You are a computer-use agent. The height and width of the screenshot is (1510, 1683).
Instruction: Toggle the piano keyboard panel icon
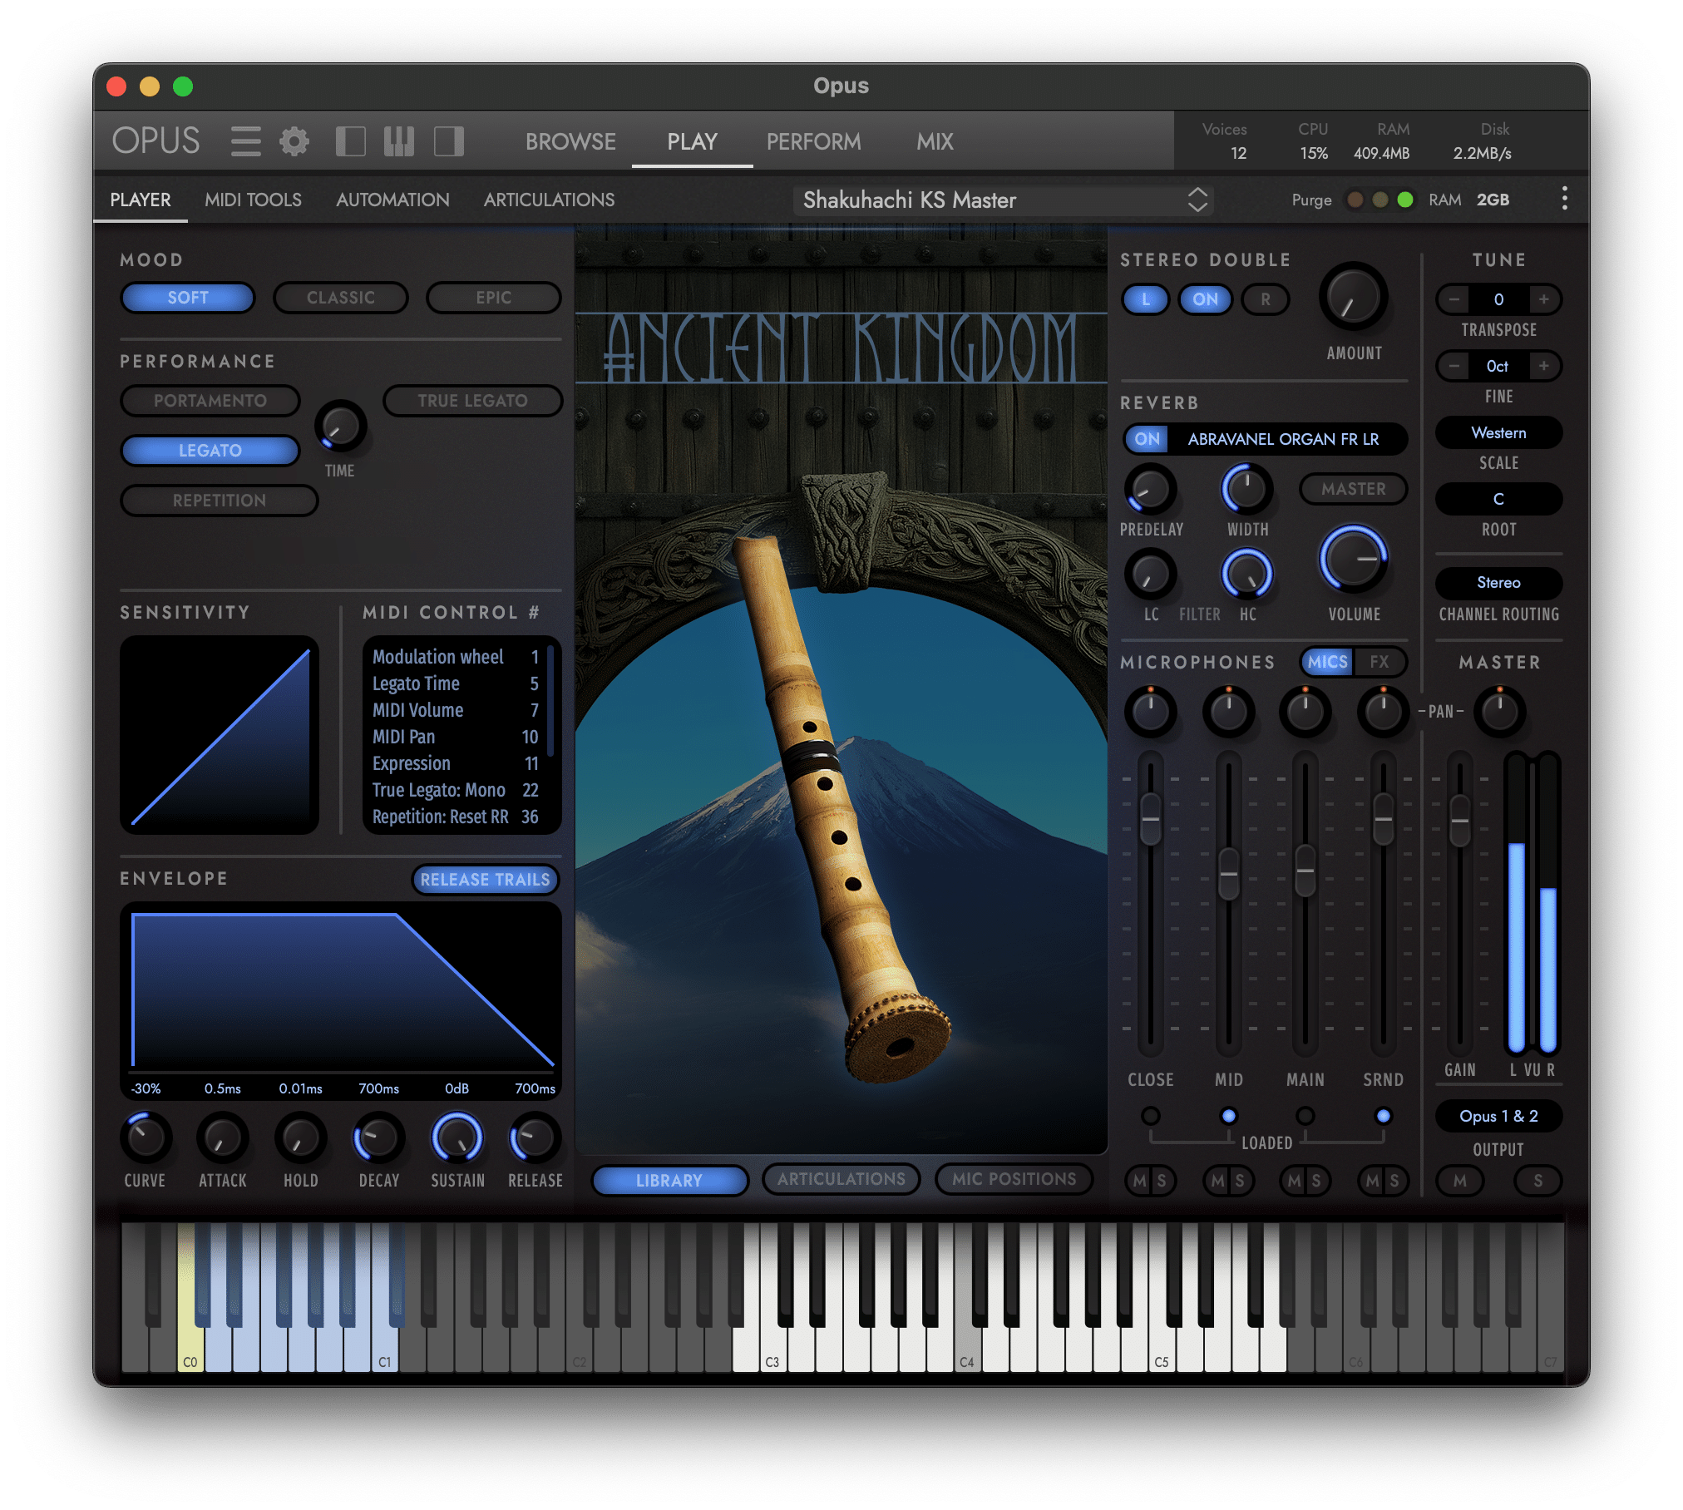399,141
